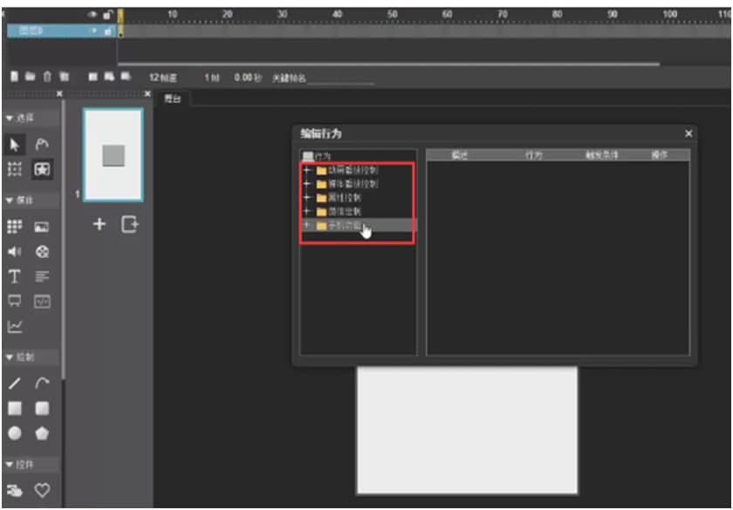Select the chart graph tool
Image resolution: width=733 pixels, height=510 pixels.
coord(15,327)
